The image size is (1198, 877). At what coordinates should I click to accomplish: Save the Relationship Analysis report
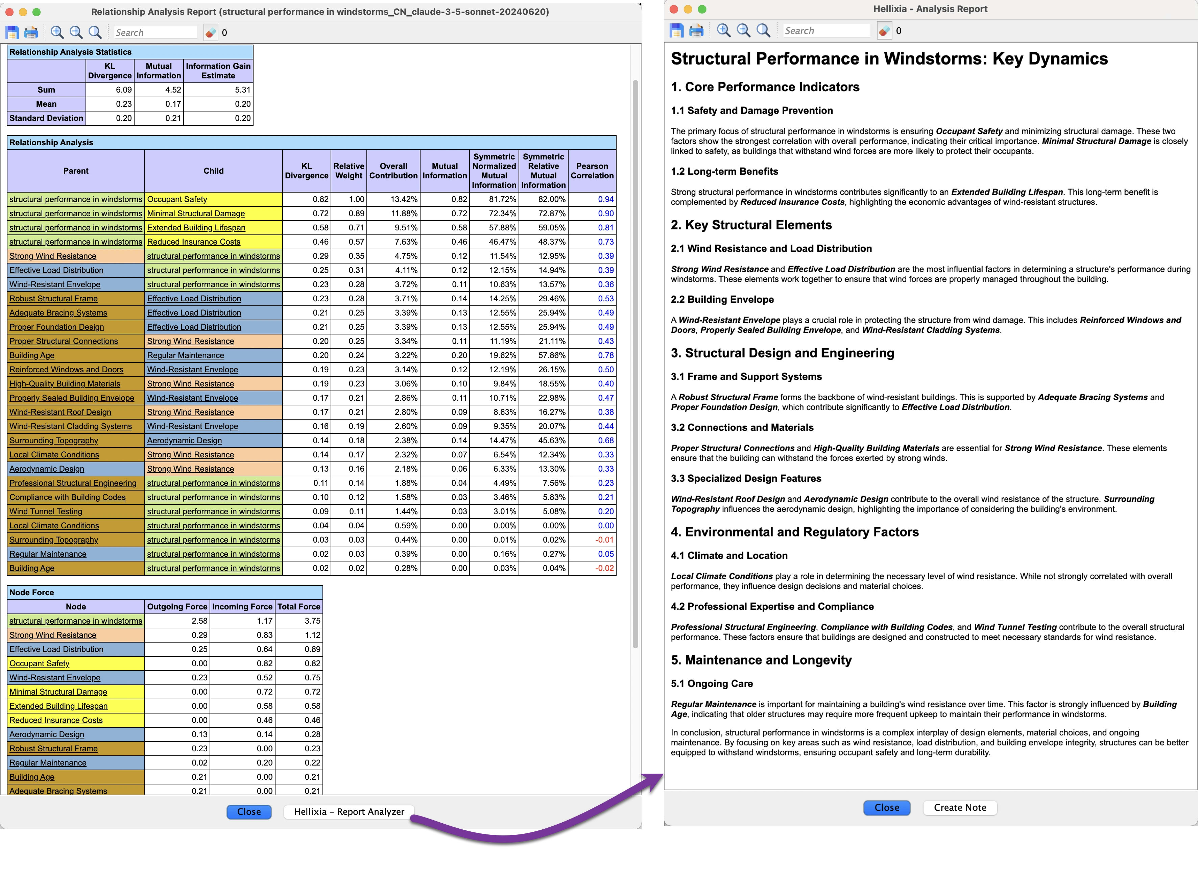12,32
